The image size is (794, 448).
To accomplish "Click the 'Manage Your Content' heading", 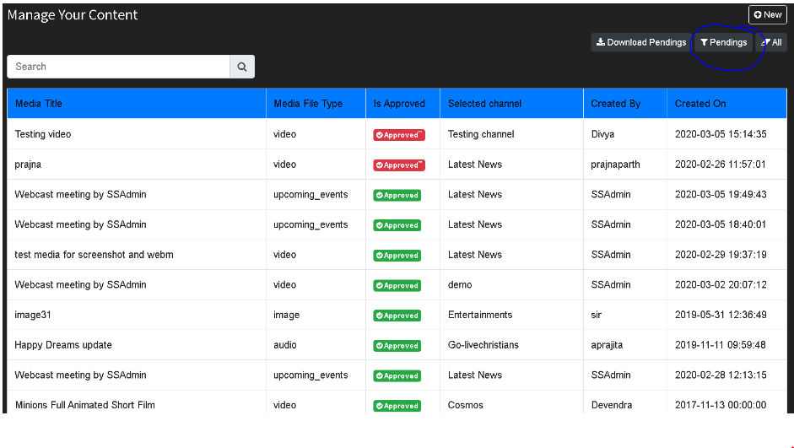I will pos(73,15).
